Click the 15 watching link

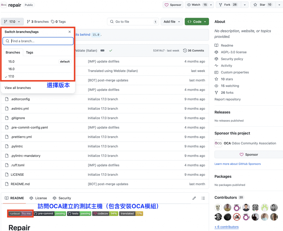click(x=230, y=86)
